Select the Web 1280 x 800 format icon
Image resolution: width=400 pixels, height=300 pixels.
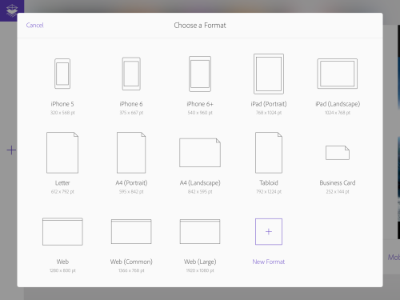[x=62, y=231]
